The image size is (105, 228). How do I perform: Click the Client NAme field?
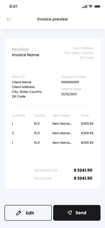(x=22, y=82)
